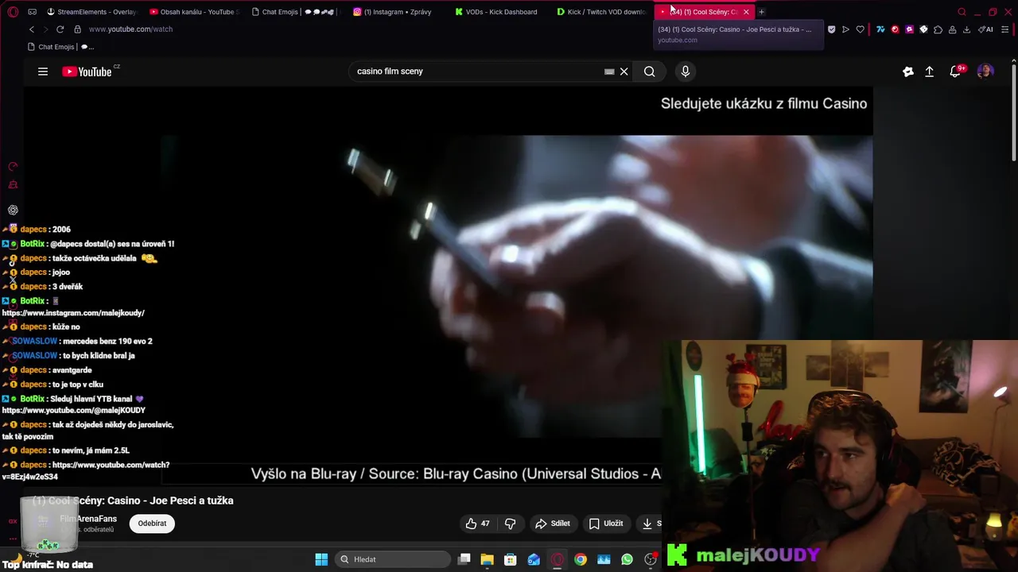Open the YouTube hamburger guide menu
The width and height of the screenshot is (1018, 572).
click(43, 71)
